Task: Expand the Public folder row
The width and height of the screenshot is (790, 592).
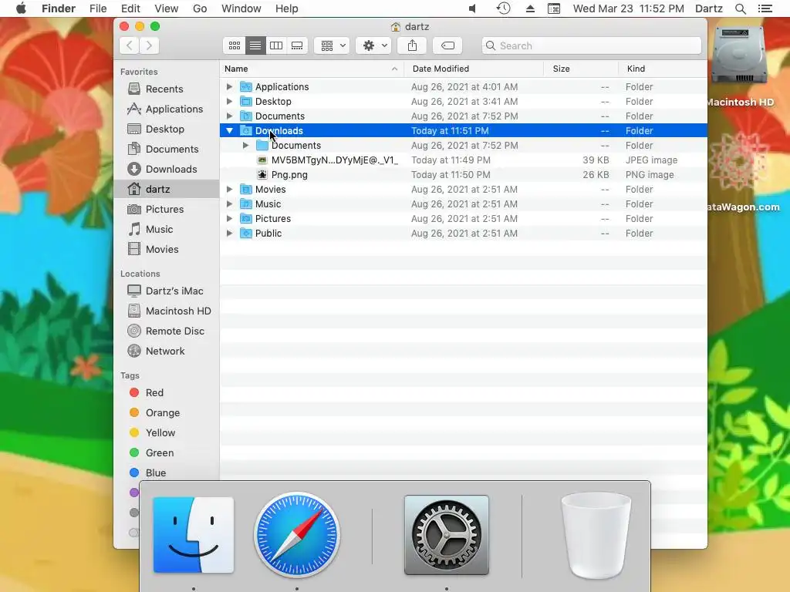Action: point(229,233)
